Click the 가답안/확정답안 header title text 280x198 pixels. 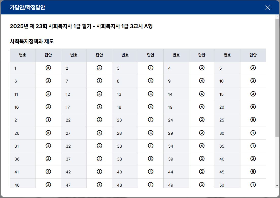(x=27, y=8)
